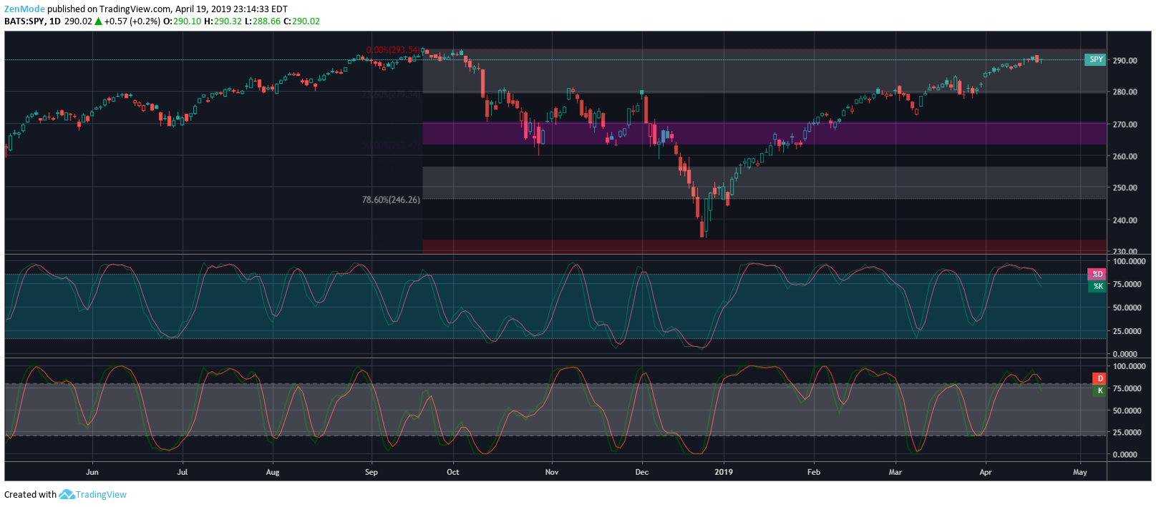This screenshot has height=507, width=1156.
Task: Click the dark red zone near 230
Action: pyautogui.click(x=764, y=247)
